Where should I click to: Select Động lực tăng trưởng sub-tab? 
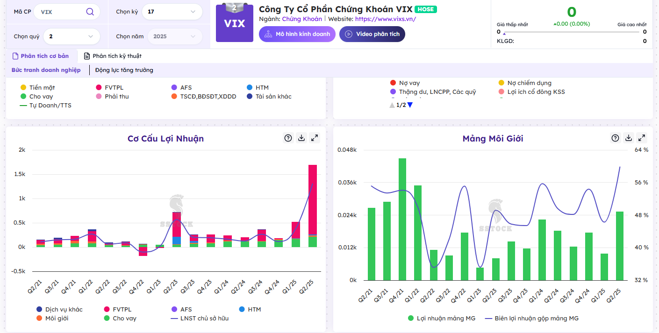pos(124,70)
